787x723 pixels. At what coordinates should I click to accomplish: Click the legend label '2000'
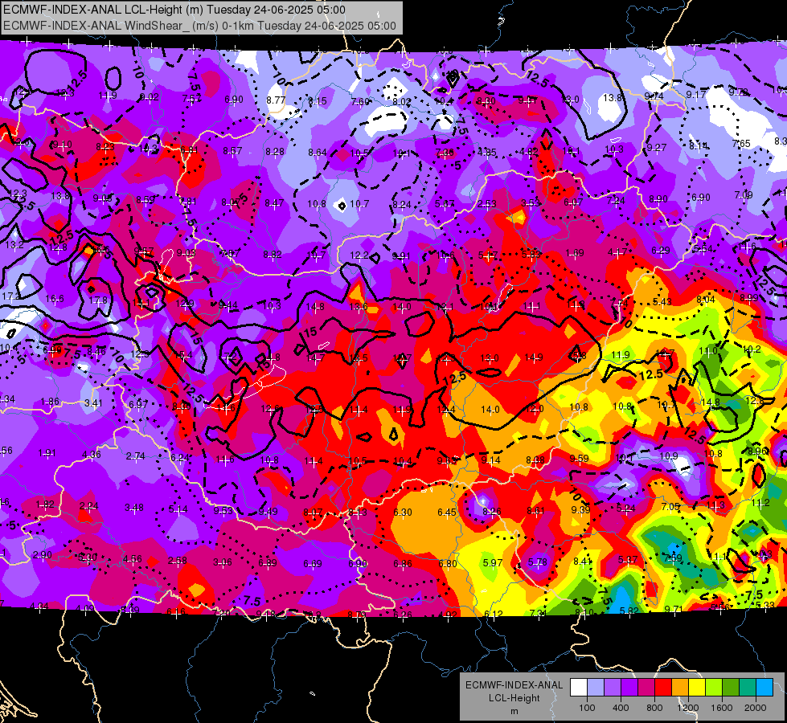756,708
